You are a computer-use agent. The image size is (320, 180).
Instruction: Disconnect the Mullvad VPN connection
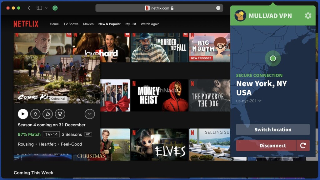tap(266, 146)
